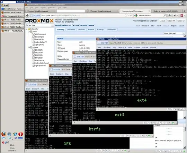
Task: Close add-on bar in VM 104 window
Action: [98, 109]
